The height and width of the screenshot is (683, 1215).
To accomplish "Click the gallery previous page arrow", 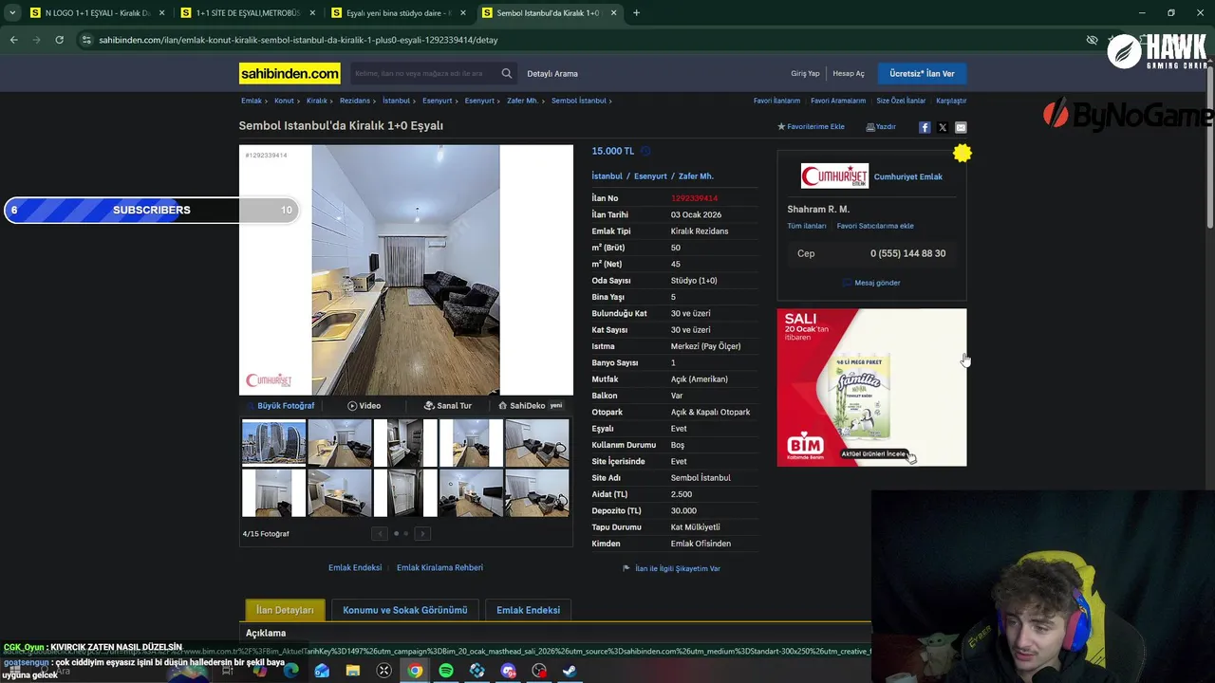I will [380, 534].
